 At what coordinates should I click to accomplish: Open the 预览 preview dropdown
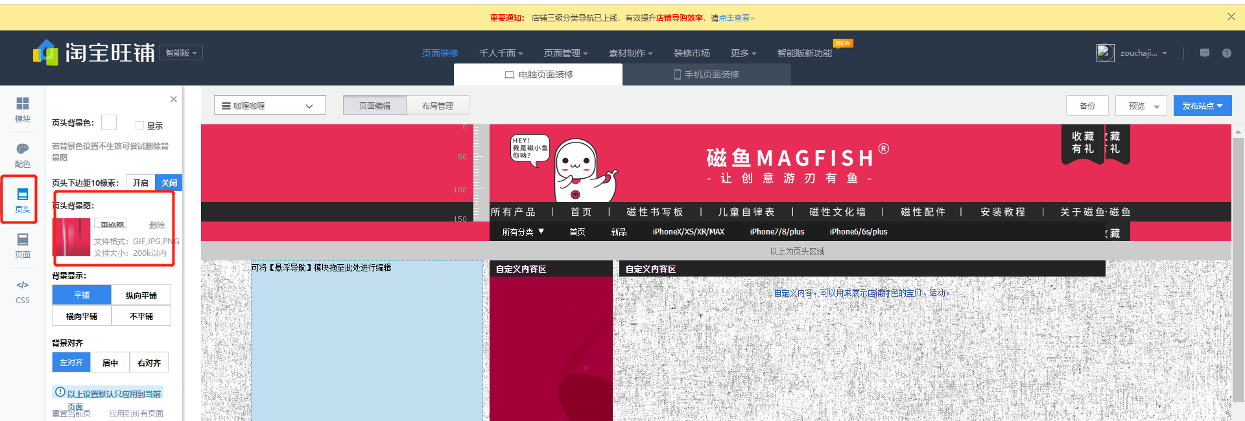(1141, 106)
